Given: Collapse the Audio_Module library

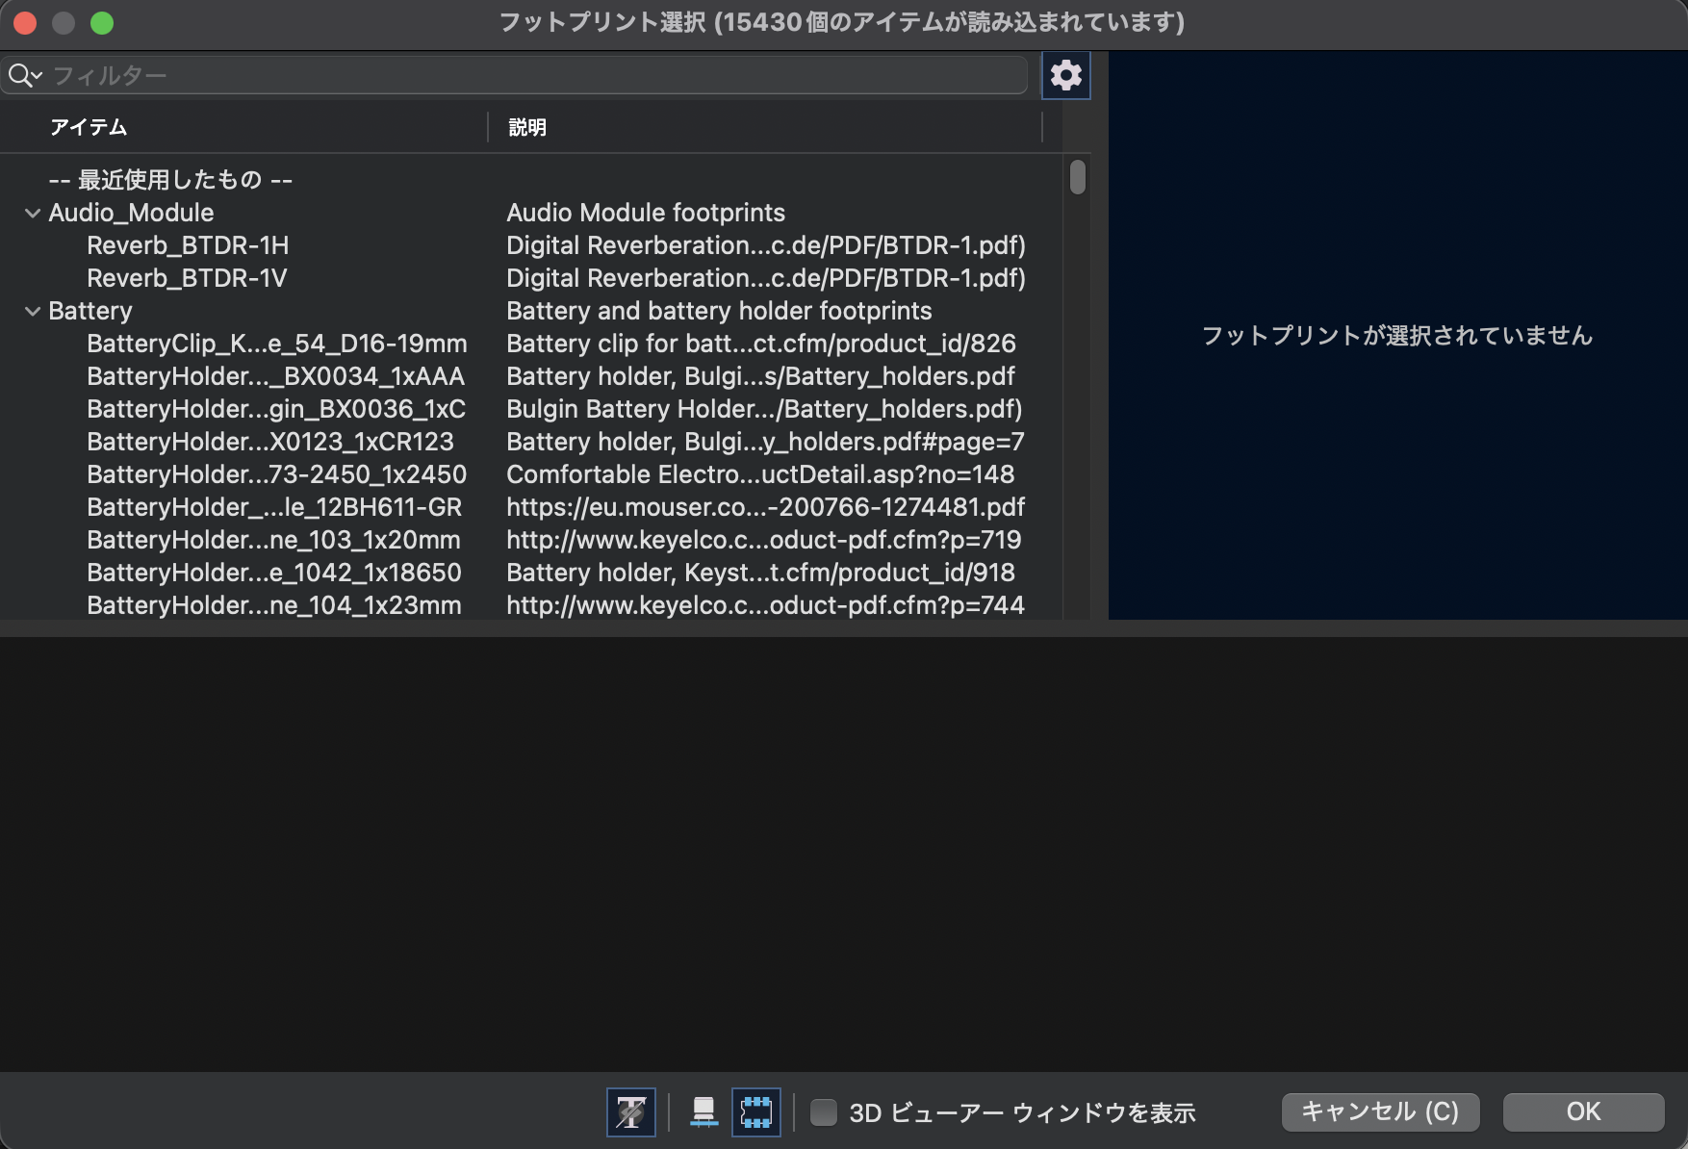Looking at the screenshot, I should click(x=32, y=213).
